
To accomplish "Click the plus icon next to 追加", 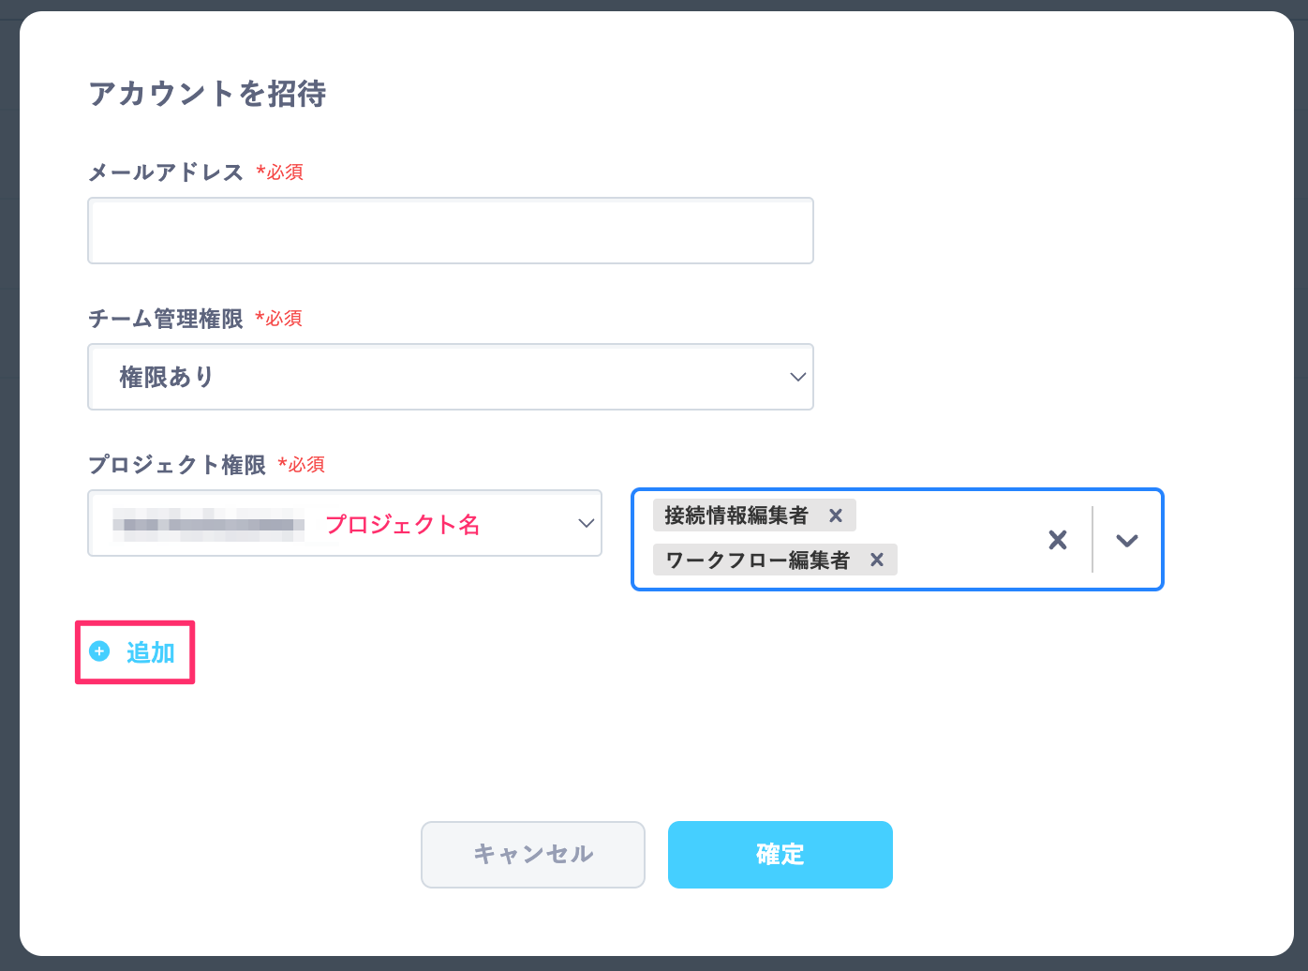I will point(99,651).
